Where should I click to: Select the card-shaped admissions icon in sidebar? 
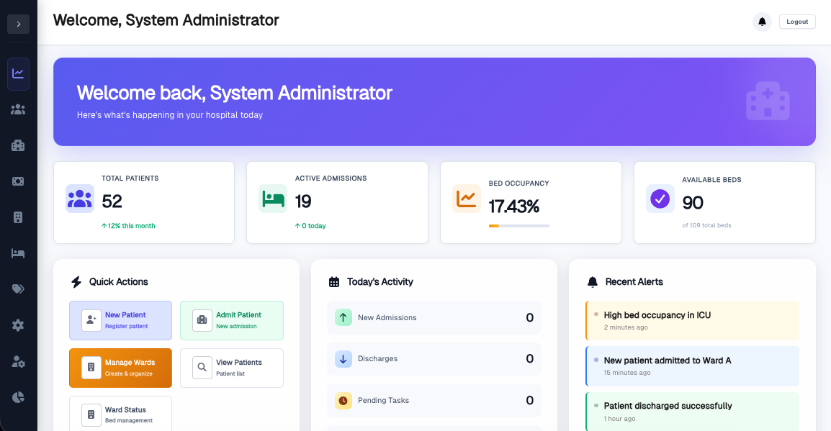18,181
